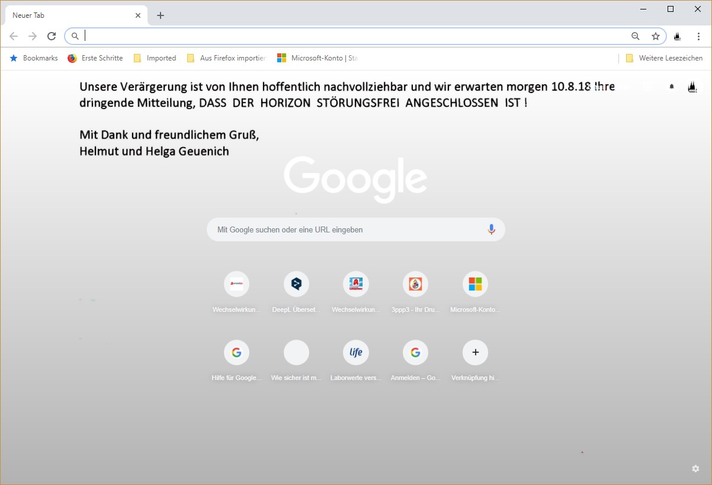Open the customize page gear icon
This screenshot has width=712, height=485.
pyautogui.click(x=695, y=468)
